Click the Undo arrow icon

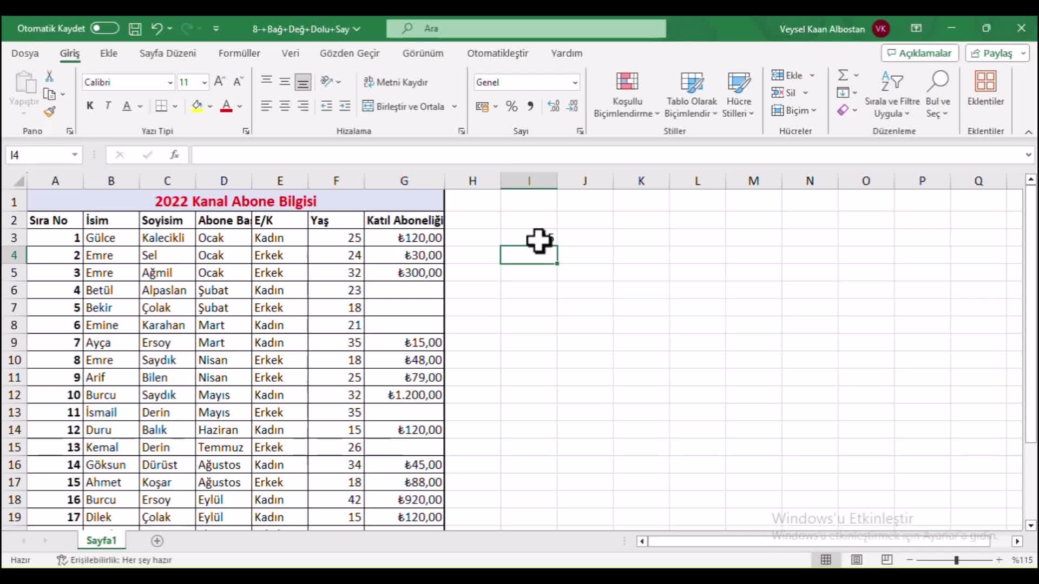[156, 28]
